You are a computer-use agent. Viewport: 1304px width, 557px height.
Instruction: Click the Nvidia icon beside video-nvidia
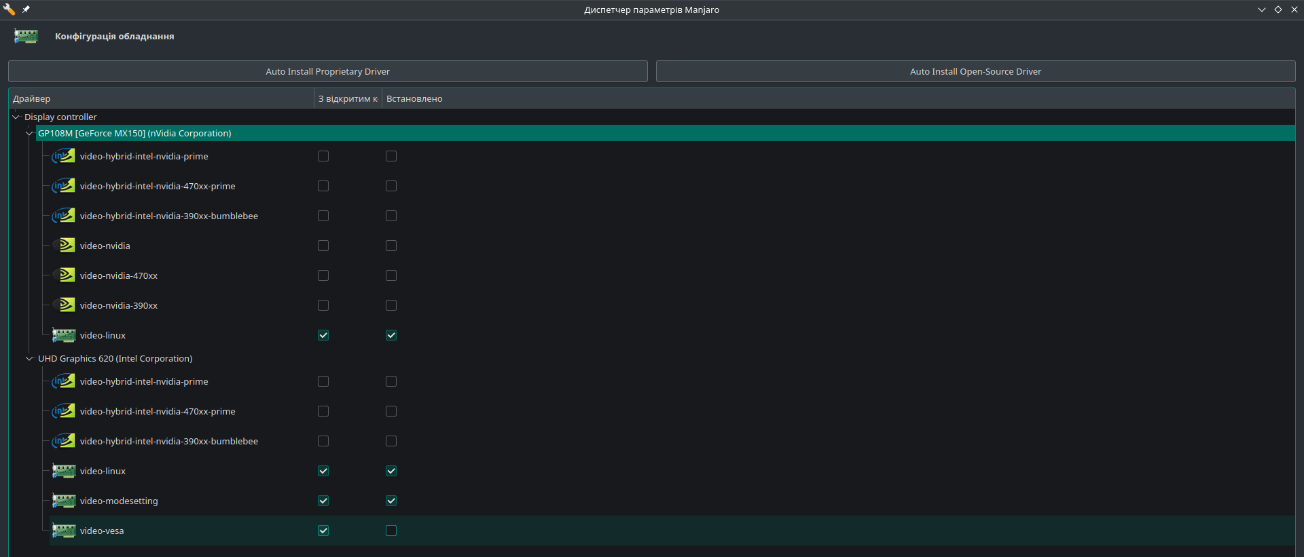[x=65, y=246]
